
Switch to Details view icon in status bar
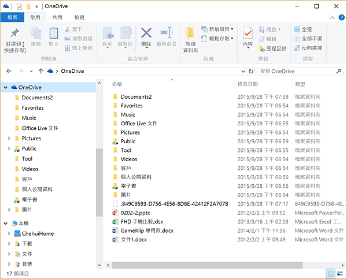[x=331, y=274]
